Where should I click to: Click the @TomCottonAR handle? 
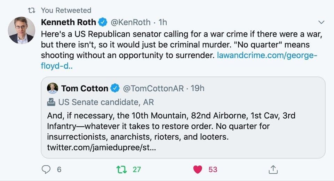153,89
